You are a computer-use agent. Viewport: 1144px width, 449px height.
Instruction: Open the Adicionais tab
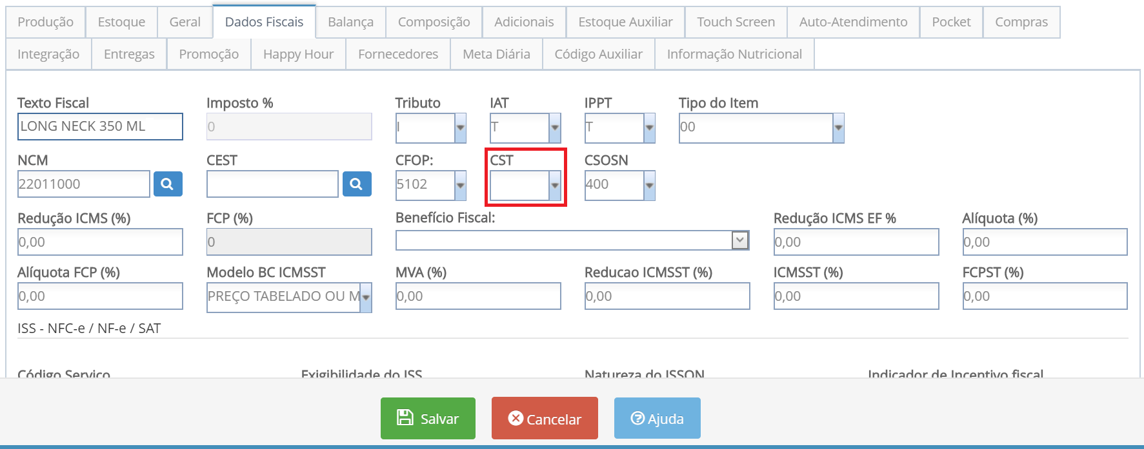[x=524, y=22]
